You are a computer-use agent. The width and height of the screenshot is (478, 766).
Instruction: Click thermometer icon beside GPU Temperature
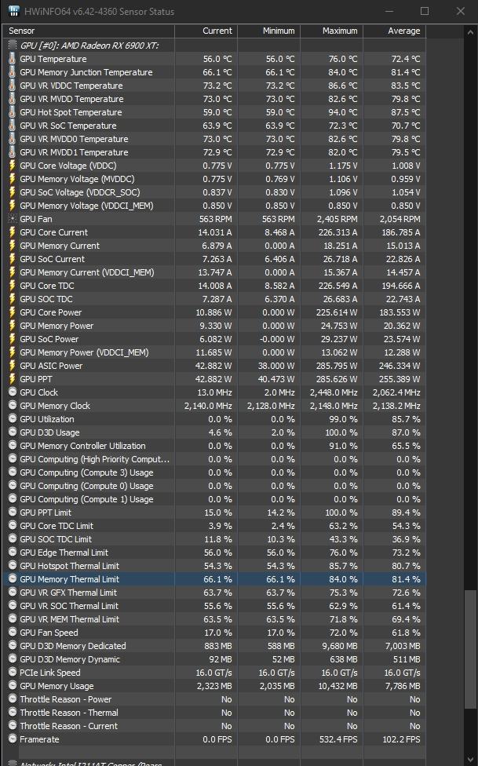pyautogui.click(x=13, y=59)
